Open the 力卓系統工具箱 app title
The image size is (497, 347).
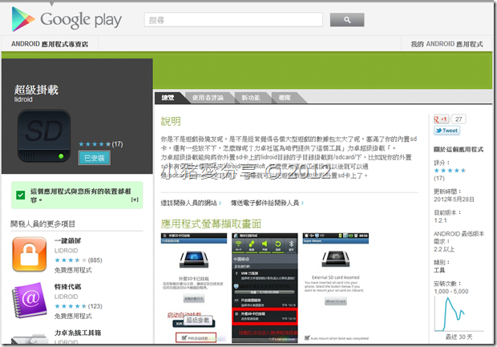coord(78,333)
